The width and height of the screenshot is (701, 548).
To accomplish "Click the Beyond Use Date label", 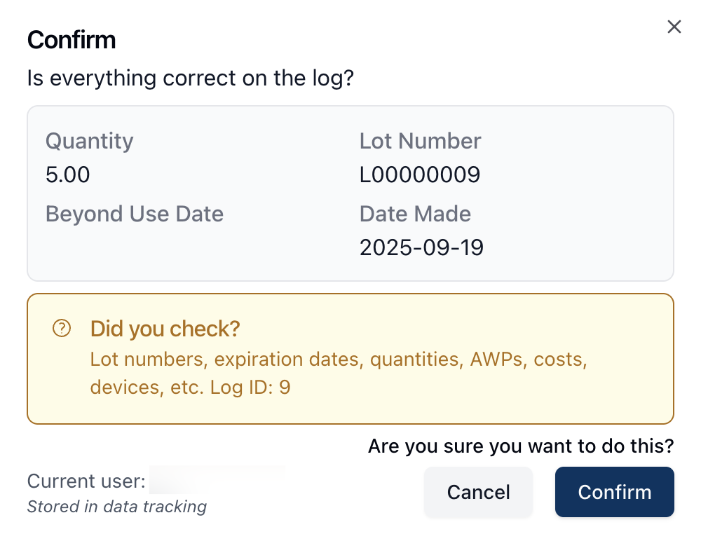I will (135, 214).
